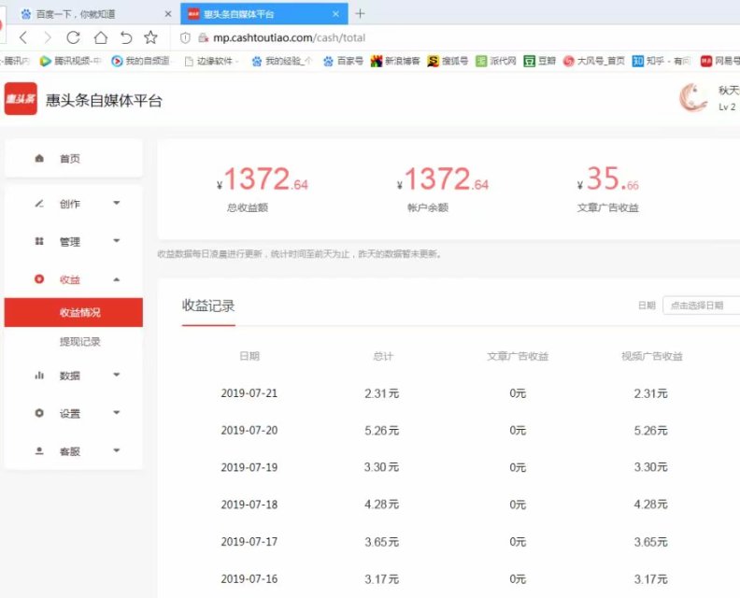Reload the page with the refresh icon
The image size is (740, 598).
coord(73,37)
